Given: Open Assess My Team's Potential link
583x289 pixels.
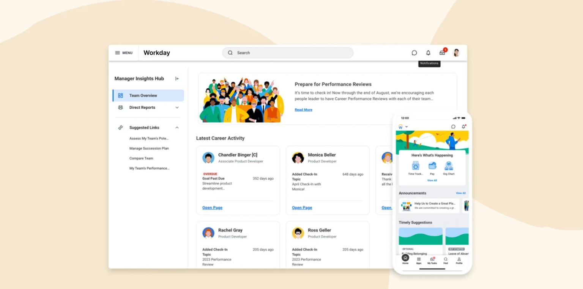Looking at the screenshot, I should click(149, 139).
